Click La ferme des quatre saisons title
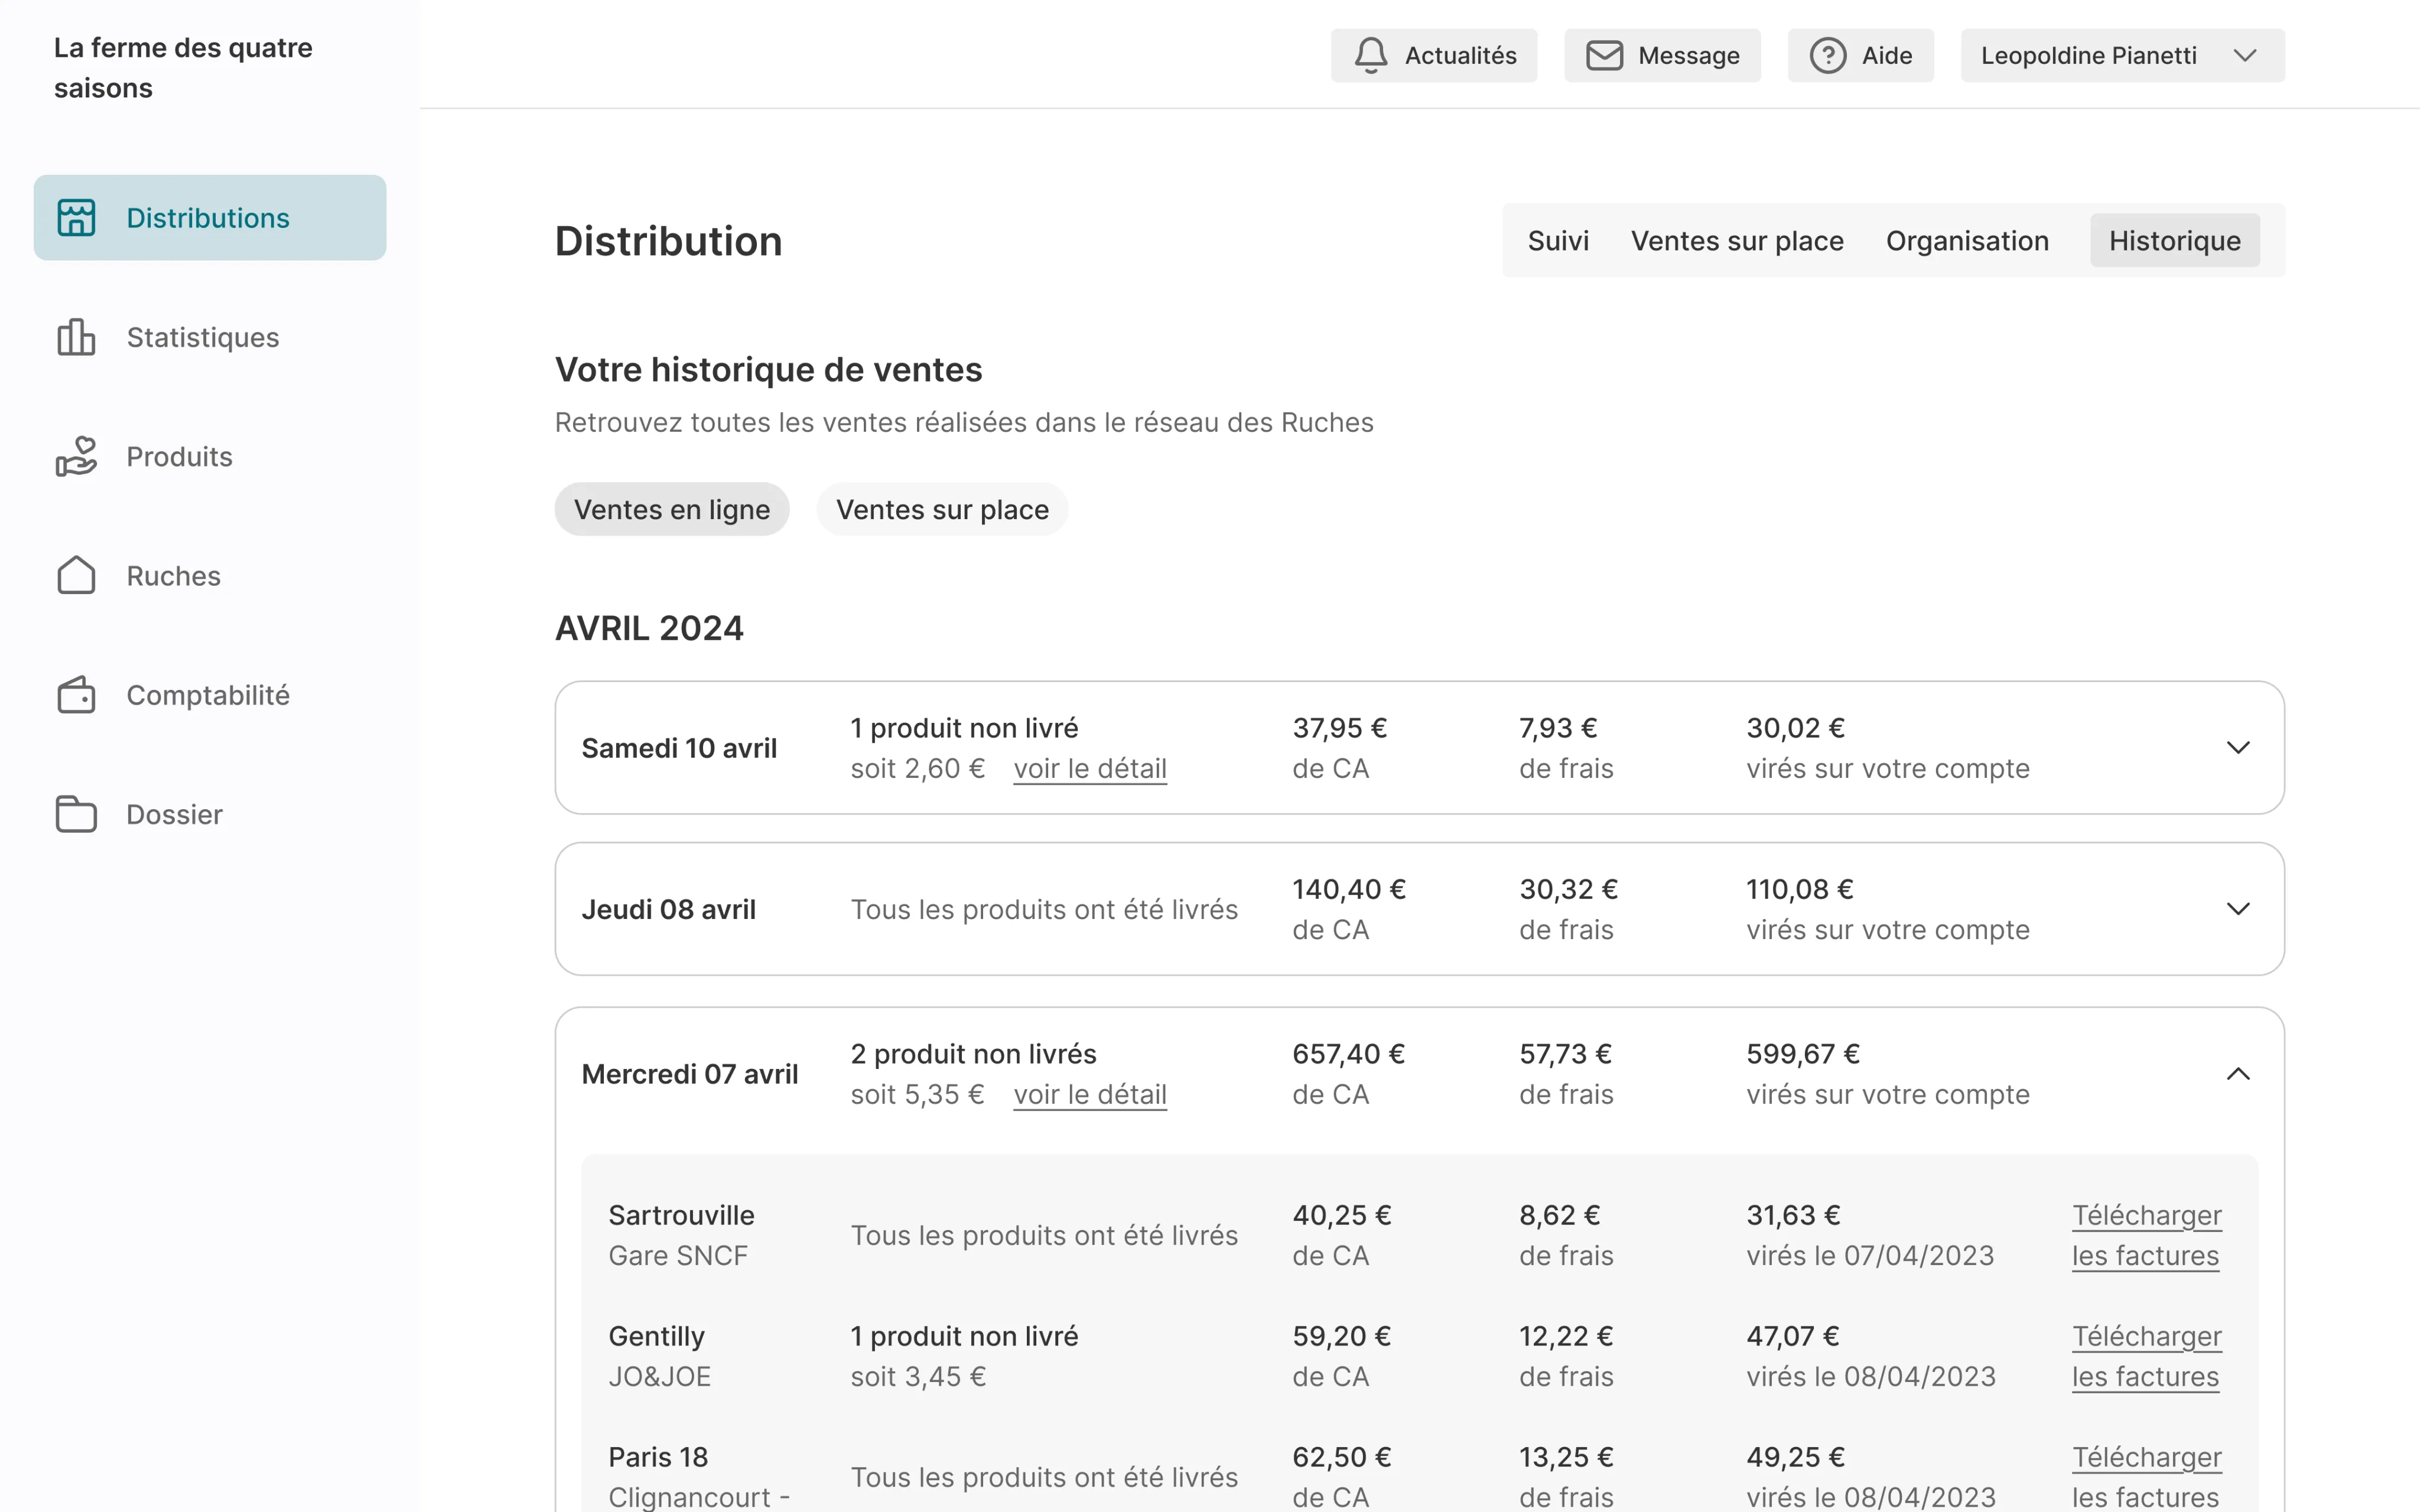The image size is (2420, 1512). pyautogui.click(x=183, y=68)
